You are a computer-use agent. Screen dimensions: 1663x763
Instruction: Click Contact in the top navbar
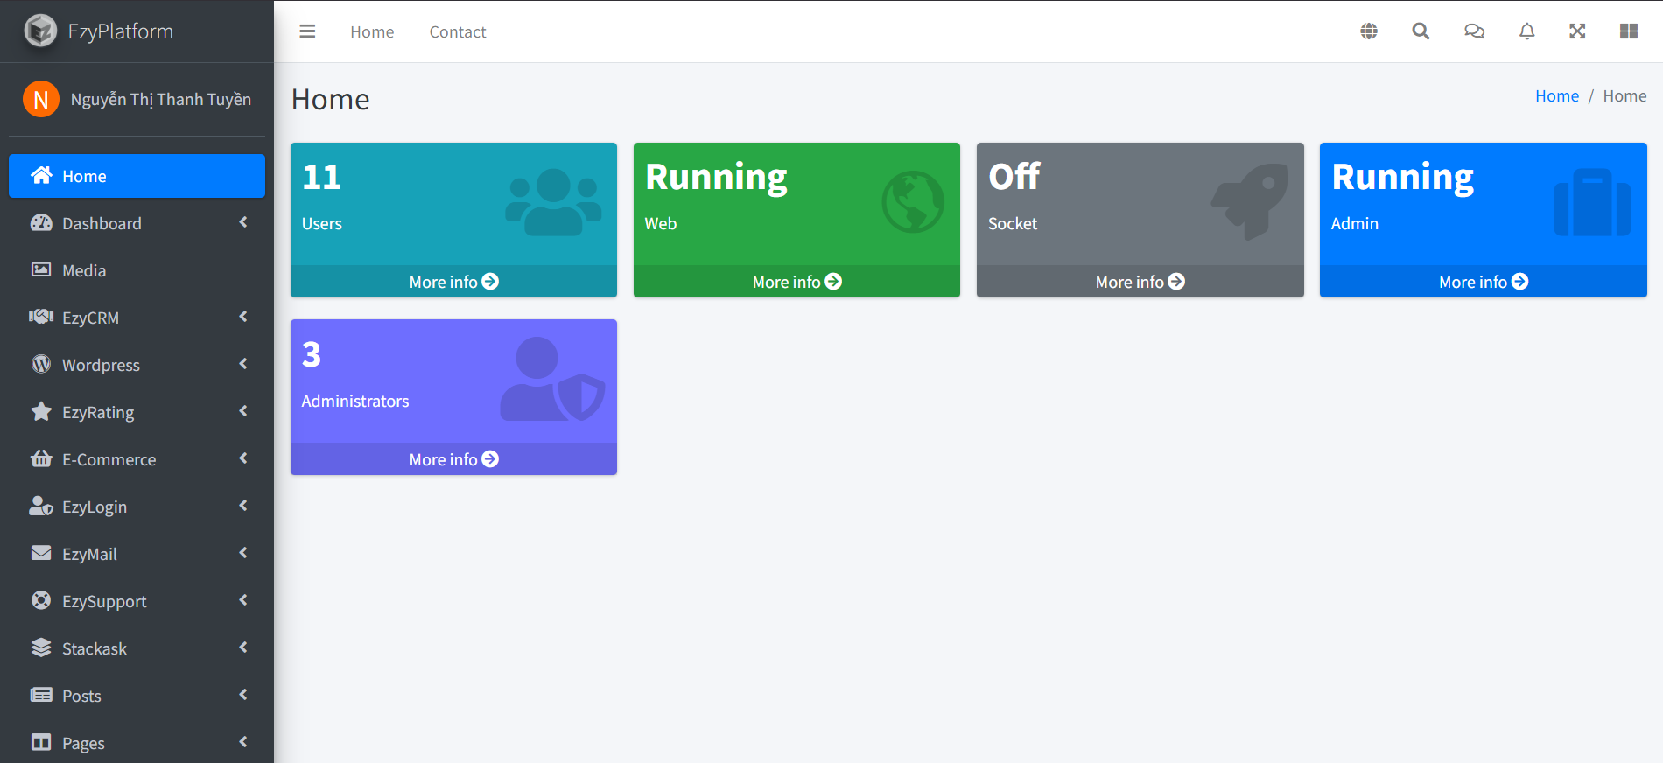[x=458, y=32]
